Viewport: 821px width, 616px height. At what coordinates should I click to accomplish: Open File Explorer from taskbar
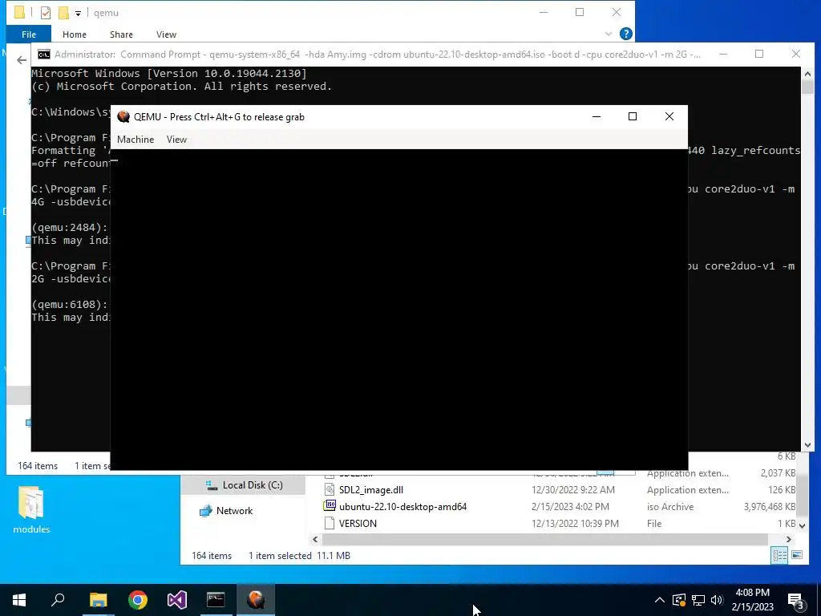tap(98, 600)
